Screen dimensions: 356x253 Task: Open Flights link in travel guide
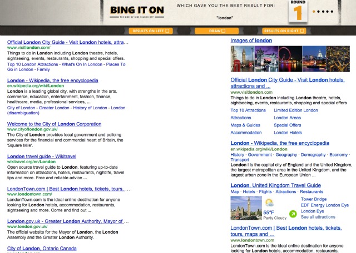265,191
